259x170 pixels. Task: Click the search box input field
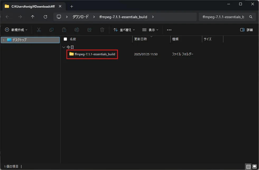[223, 17]
